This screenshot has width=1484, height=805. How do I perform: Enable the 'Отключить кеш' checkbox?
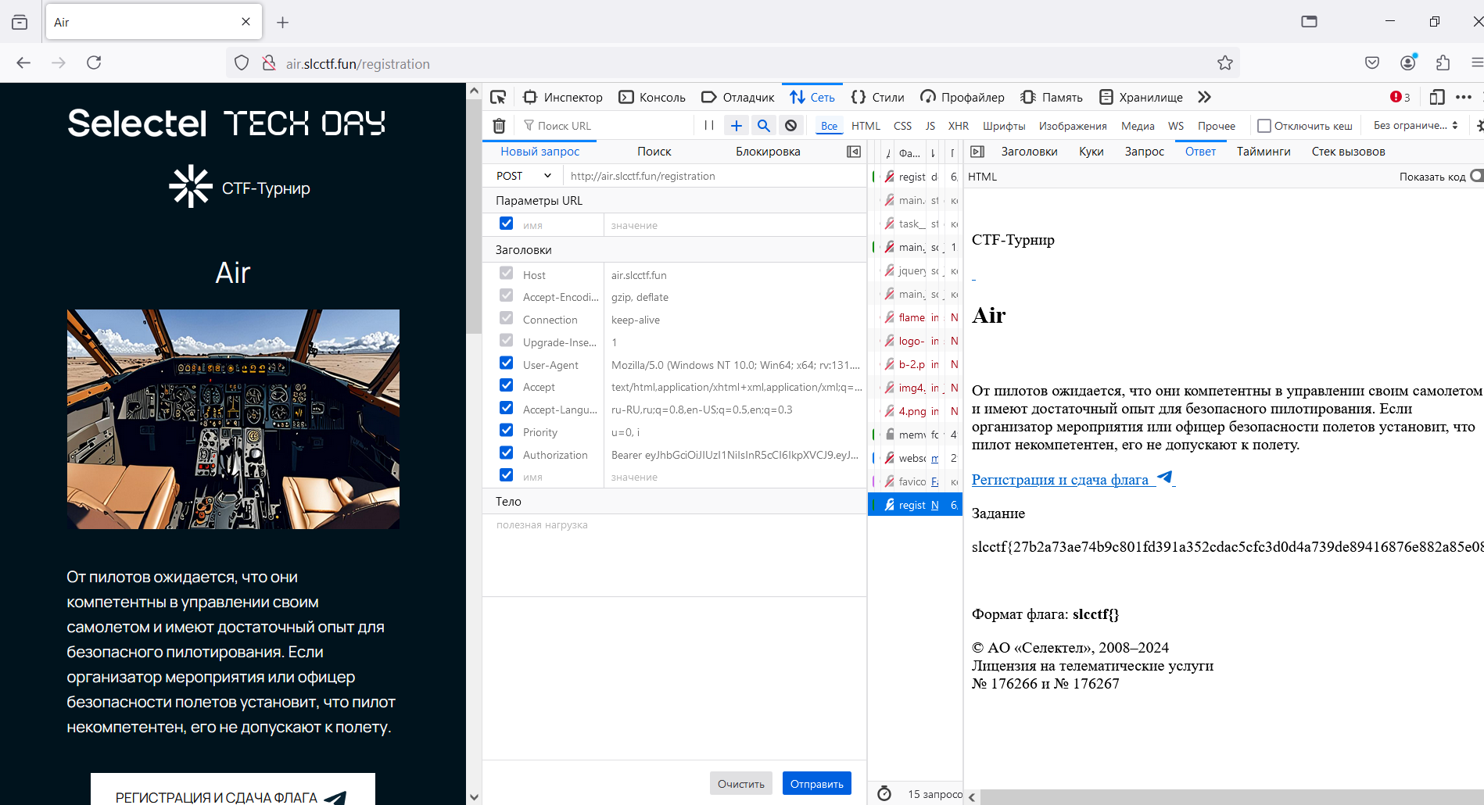pos(1264,126)
